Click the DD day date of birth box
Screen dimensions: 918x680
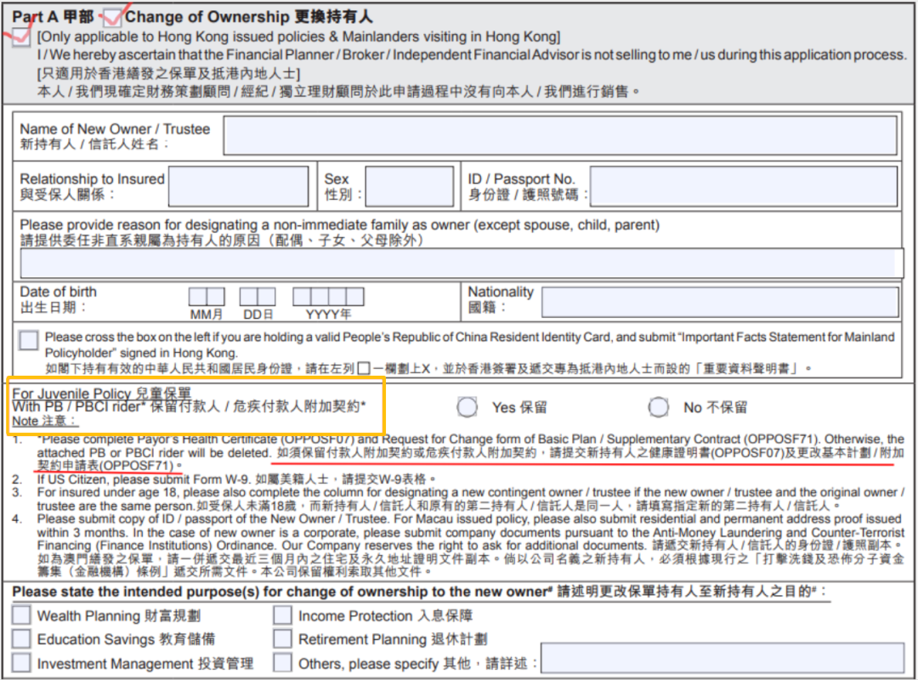click(258, 297)
